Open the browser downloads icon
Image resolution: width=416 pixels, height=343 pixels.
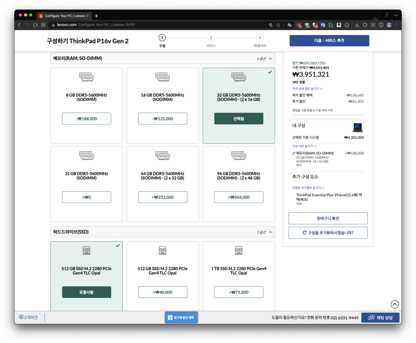(357, 25)
